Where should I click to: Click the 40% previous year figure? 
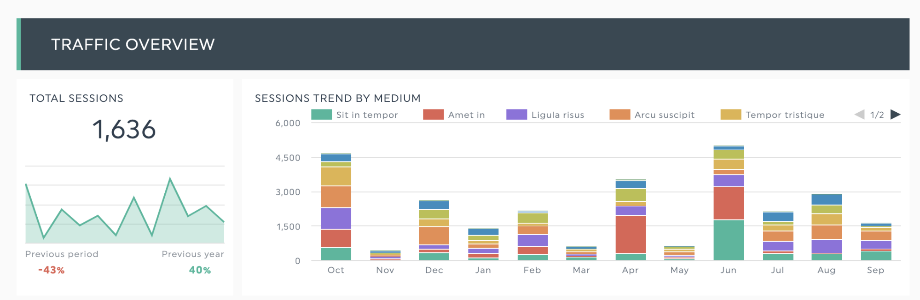click(x=200, y=270)
